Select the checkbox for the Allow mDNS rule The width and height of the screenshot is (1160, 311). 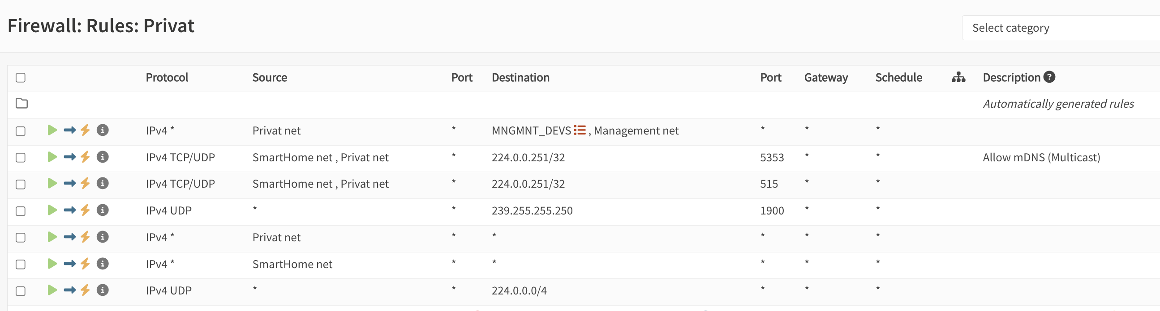tap(21, 158)
